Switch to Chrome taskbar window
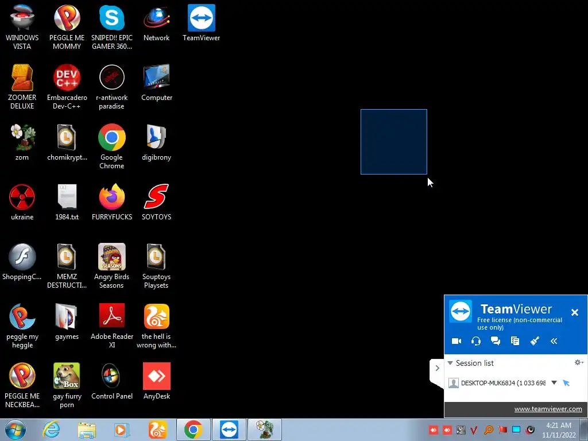The image size is (588, 441). click(x=194, y=430)
